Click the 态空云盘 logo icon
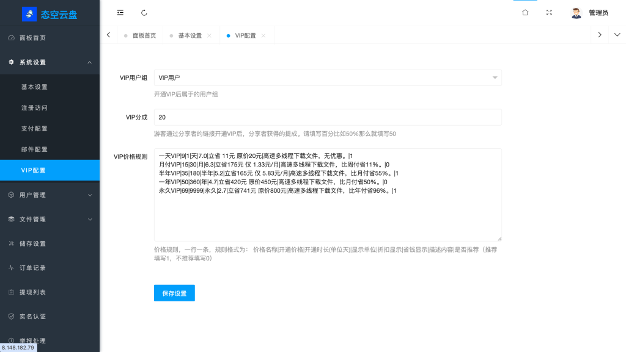Viewport: 626px width, 352px height. click(x=29, y=13)
